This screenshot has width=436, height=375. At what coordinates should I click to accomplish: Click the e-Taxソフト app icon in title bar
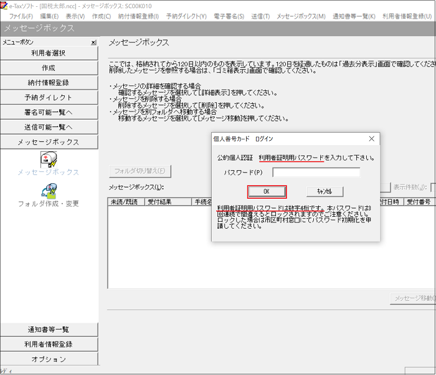click(5, 5)
